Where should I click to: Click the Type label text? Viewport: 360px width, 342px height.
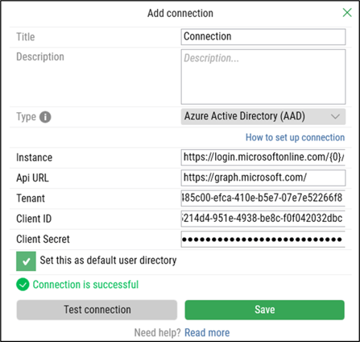[x=26, y=117]
